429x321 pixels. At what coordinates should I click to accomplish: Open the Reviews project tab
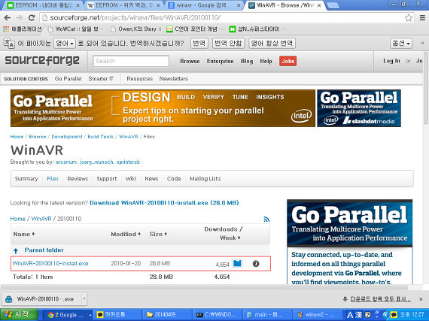78,179
